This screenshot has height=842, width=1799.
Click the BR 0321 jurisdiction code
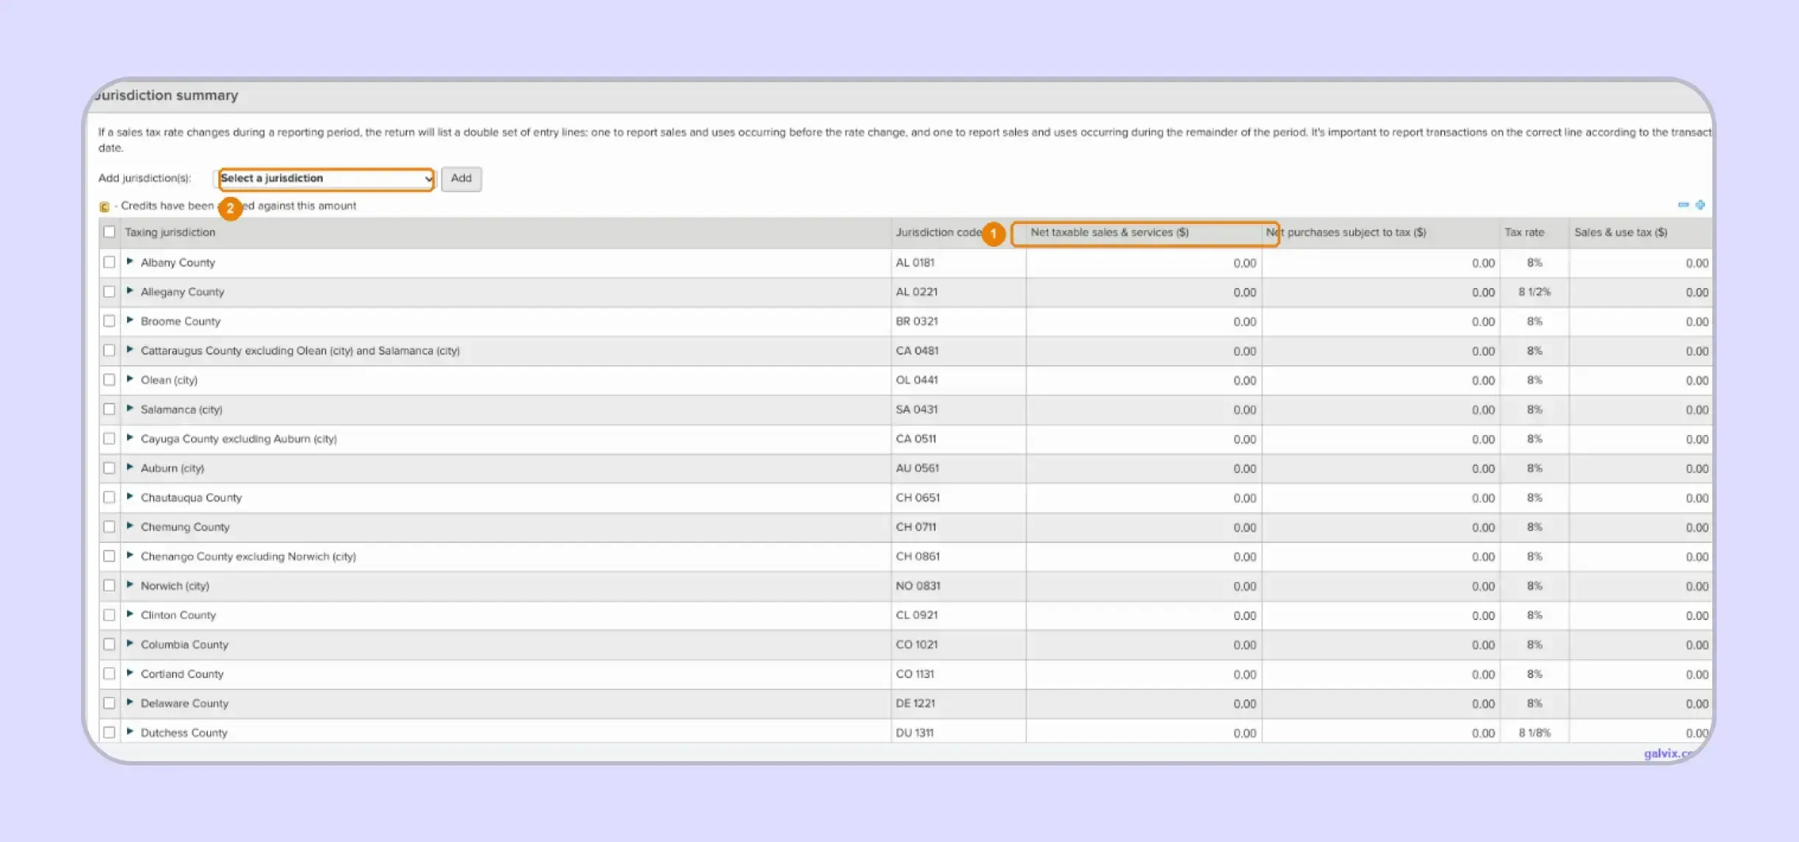pos(916,321)
